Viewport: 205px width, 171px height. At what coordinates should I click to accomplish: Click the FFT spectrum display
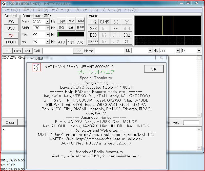[x=168, y=26]
